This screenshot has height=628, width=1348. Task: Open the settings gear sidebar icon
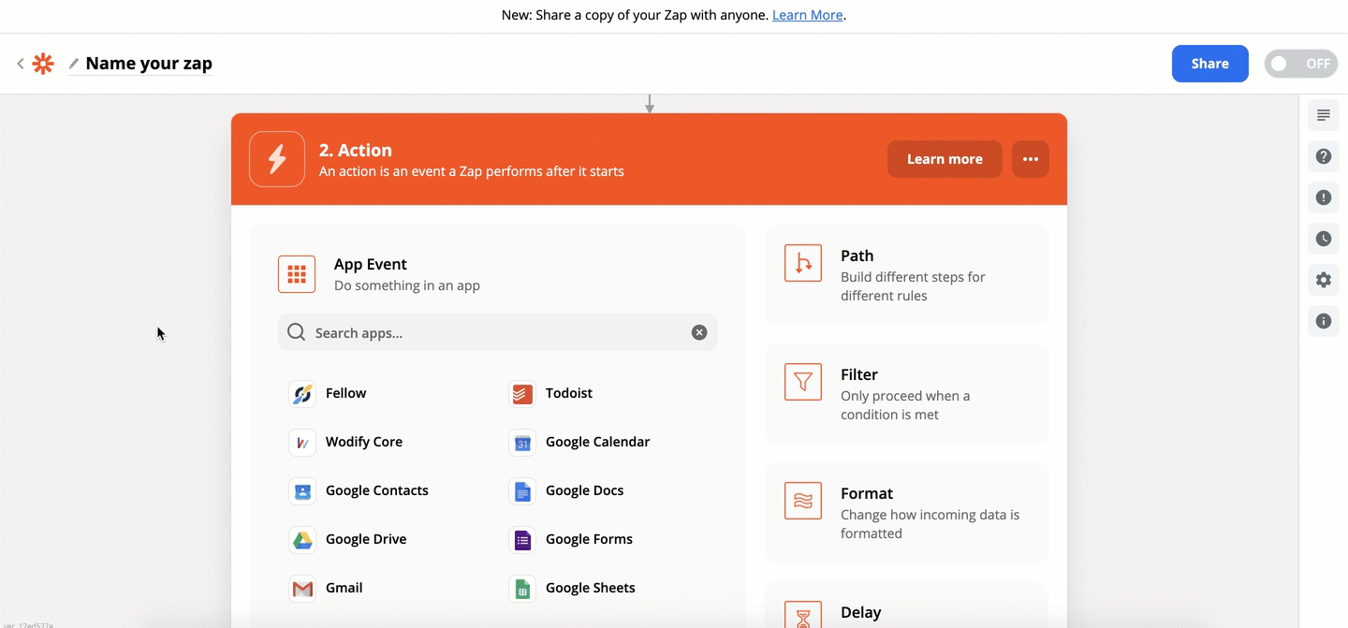1324,280
